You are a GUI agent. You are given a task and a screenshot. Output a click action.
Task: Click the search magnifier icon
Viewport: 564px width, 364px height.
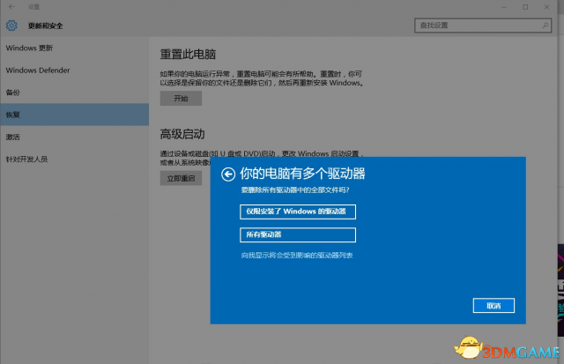545,26
